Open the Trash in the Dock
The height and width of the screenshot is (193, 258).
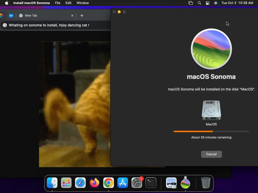pos(206,183)
